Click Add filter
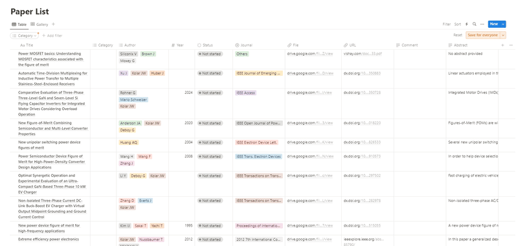518x246 pixels. (52, 36)
